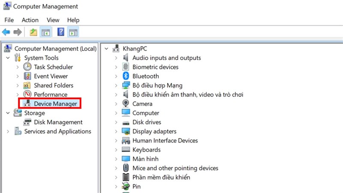Select the Keyboards device icon
This screenshot has width=343, height=193.
tap(126, 150)
